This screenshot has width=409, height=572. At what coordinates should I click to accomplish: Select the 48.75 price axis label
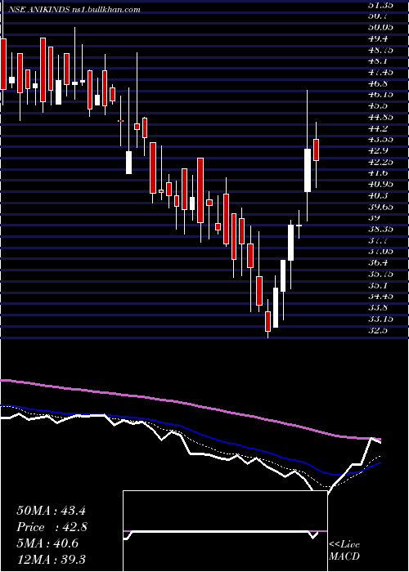[x=380, y=50]
